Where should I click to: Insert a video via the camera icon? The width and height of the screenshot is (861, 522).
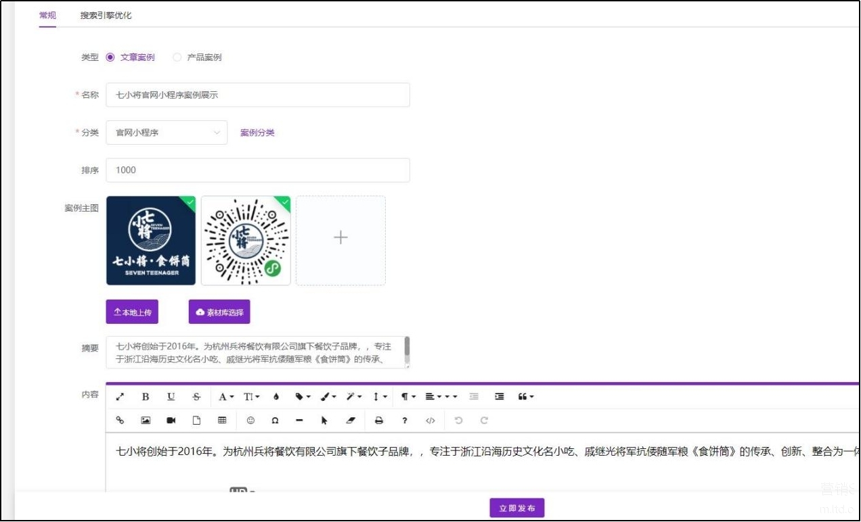[171, 421]
